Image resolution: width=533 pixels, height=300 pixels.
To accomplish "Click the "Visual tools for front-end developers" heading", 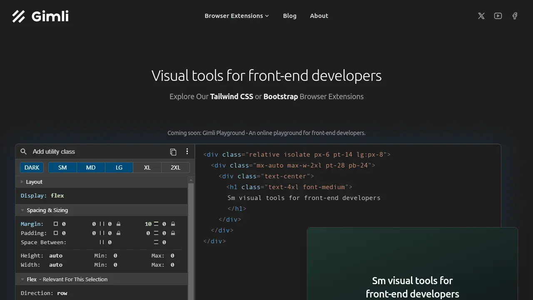I will pyautogui.click(x=266, y=76).
